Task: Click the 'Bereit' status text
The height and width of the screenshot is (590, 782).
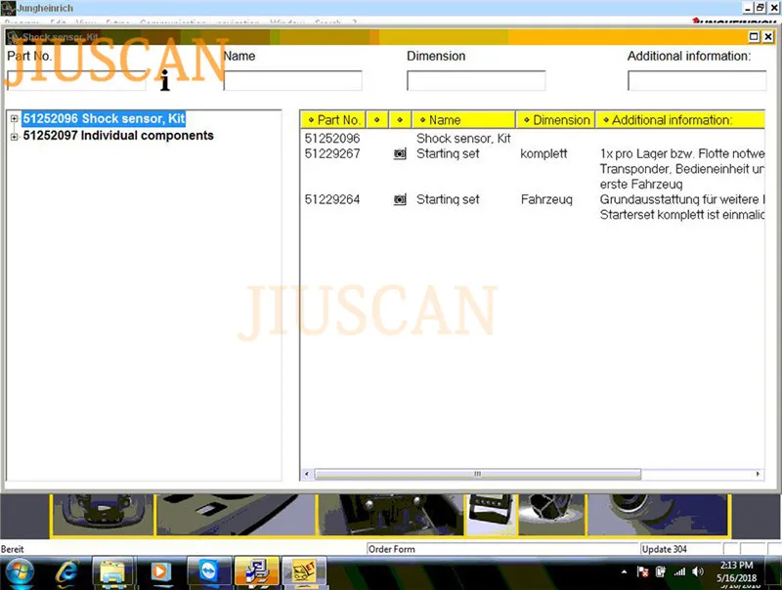Action: 13,549
